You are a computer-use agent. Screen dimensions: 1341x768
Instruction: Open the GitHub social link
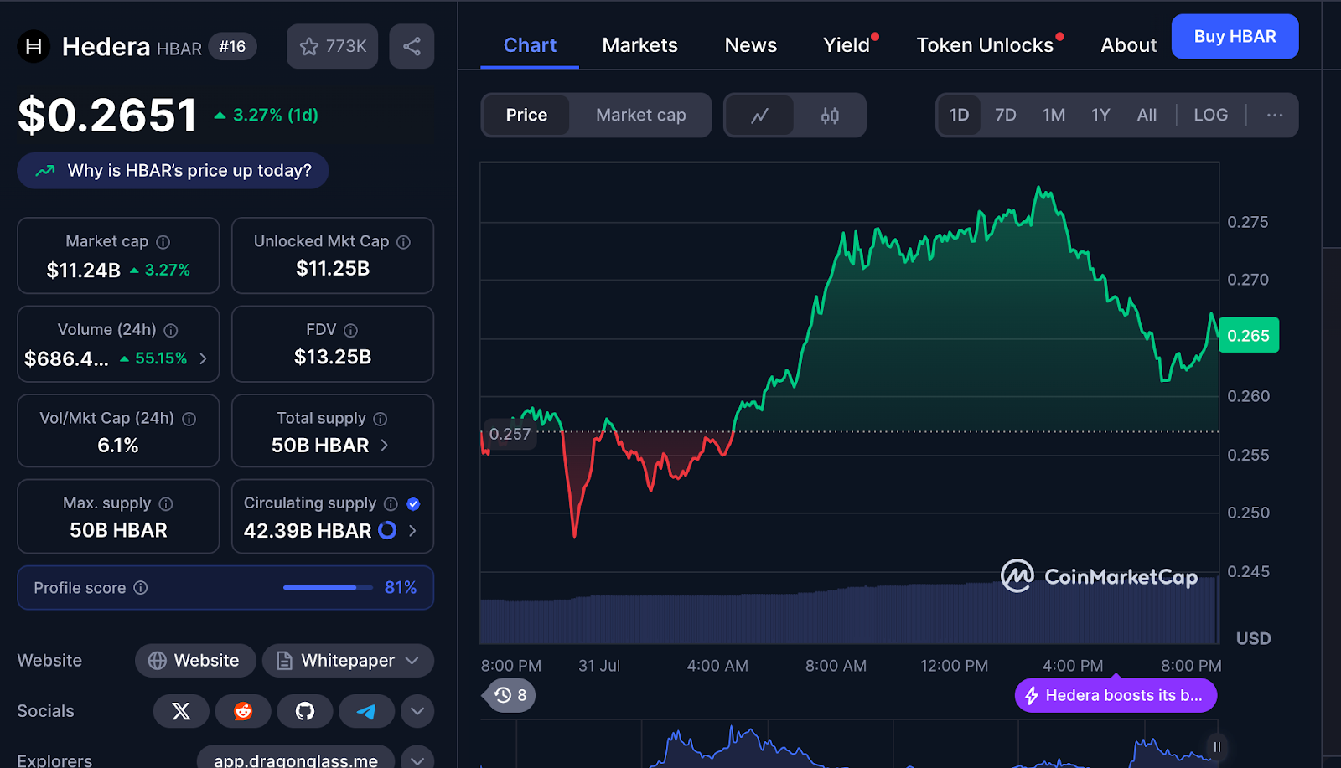pos(305,711)
